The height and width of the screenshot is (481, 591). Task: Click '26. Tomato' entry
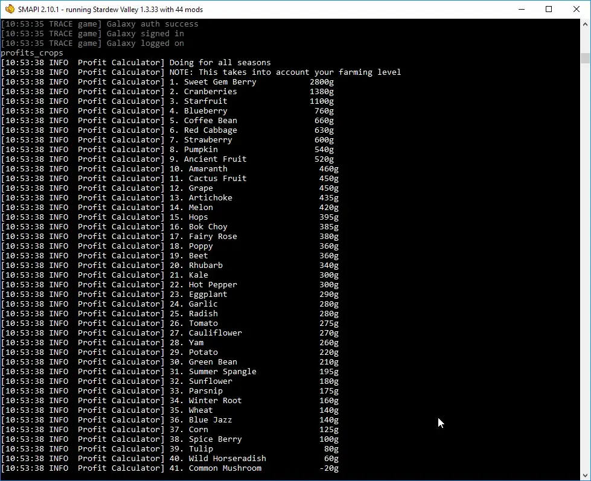pyautogui.click(x=194, y=323)
